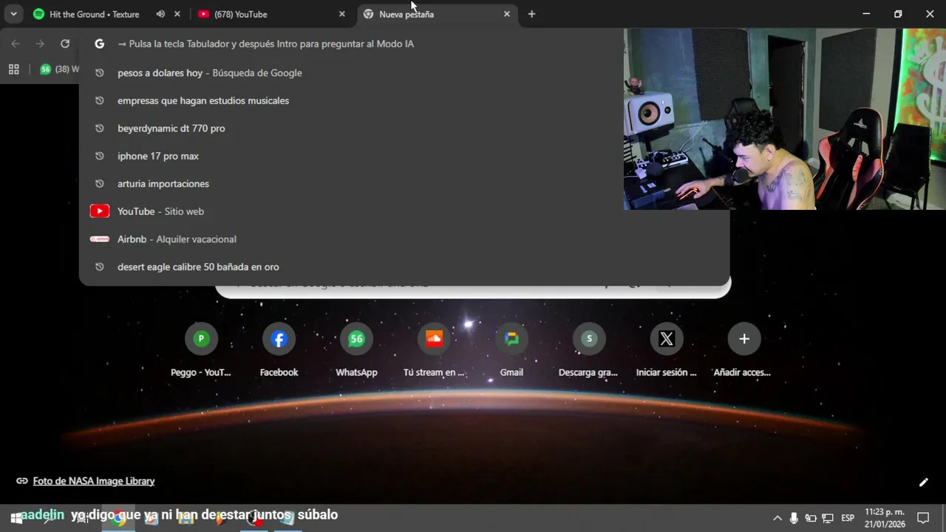Open 'Foto de NASA Image Library' link
This screenshot has width=946, height=532.
[x=94, y=481]
